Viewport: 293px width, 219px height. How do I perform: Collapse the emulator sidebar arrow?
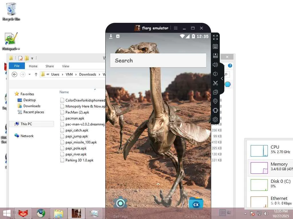tap(222, 78)
